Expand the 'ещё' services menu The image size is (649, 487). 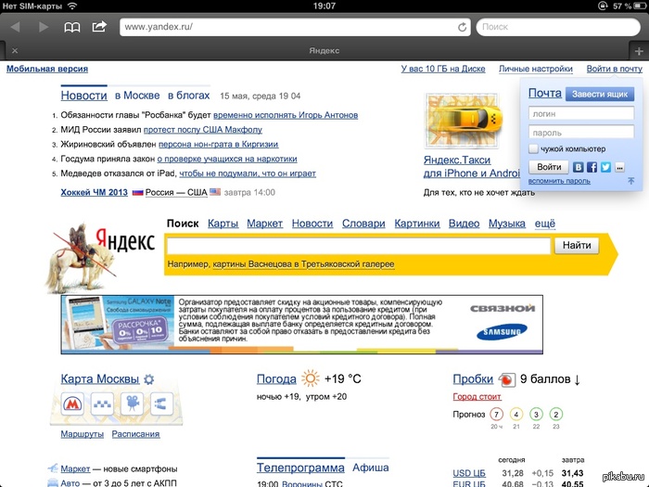pyautogui.click(x=545, y=224)
